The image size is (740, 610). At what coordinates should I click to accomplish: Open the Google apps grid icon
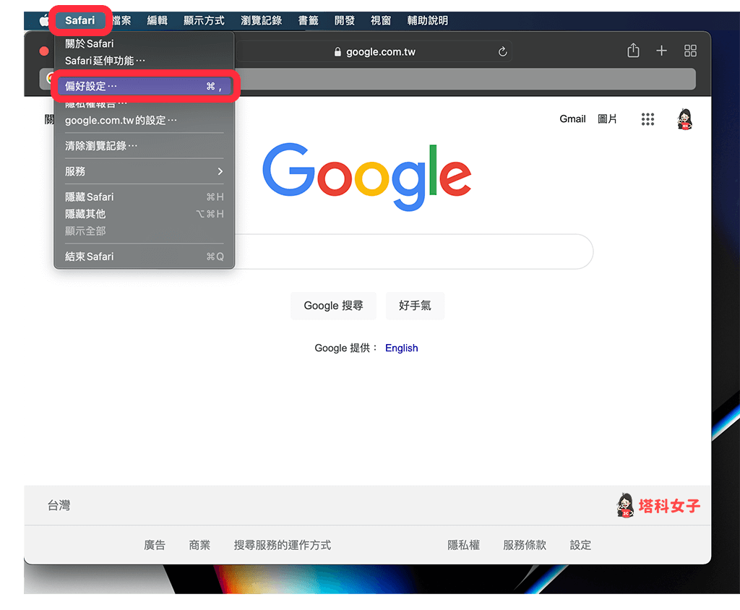(647, 119)
